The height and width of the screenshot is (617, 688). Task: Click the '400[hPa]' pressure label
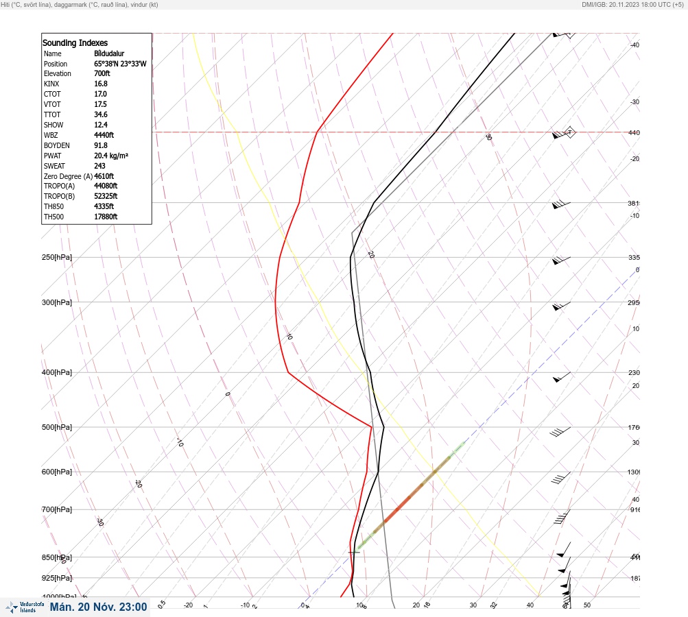pos(57,372)
